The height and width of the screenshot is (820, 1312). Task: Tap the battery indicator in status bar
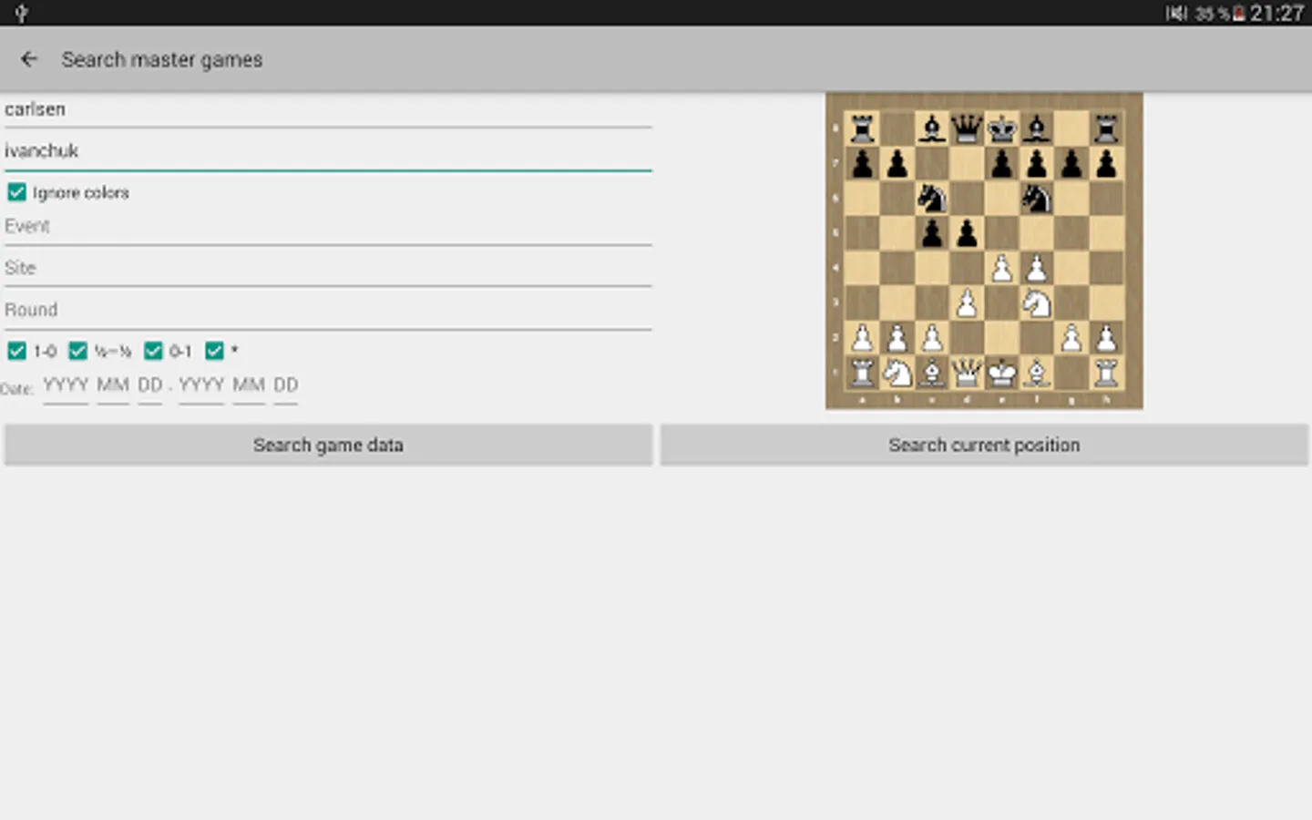coord(1239,14)
